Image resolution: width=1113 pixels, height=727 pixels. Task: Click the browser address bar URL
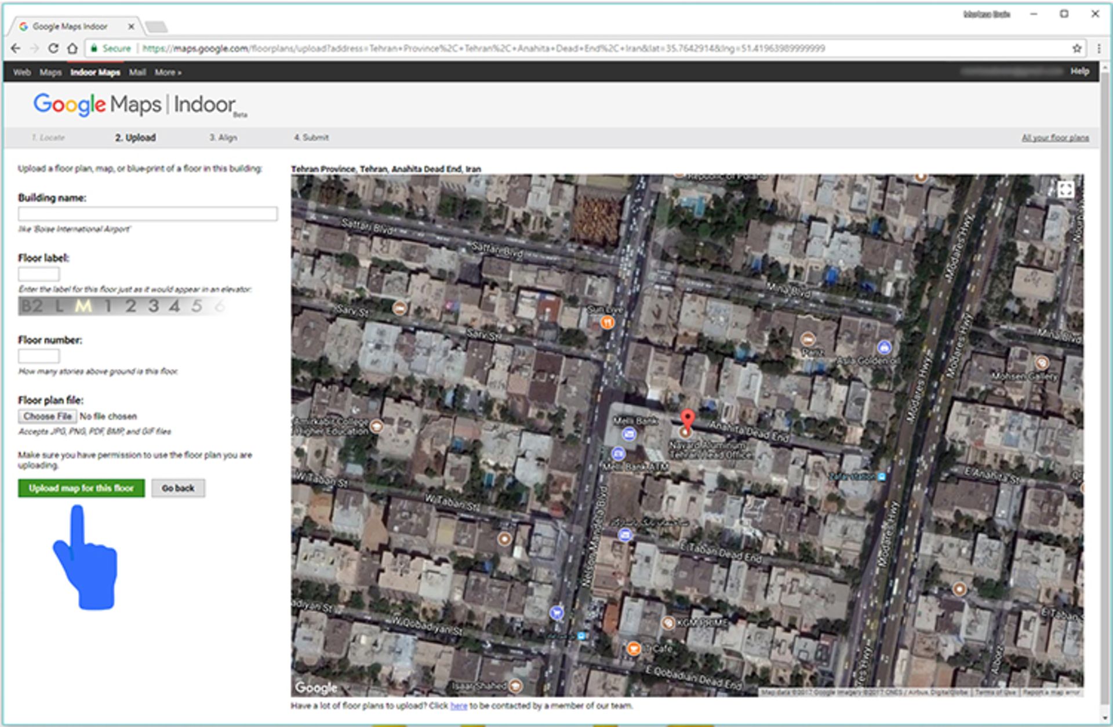pos(483,49)
